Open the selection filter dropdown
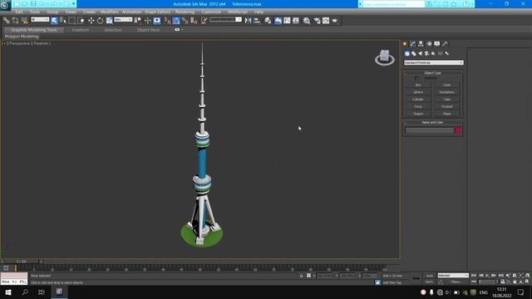Image resolution: width=532 pixels, height=299 pixels. coord(40,20)
